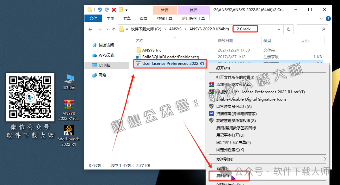Screen dimensions: 340x185
Task: Click the search box in Explorer
Action: [312, 29]
